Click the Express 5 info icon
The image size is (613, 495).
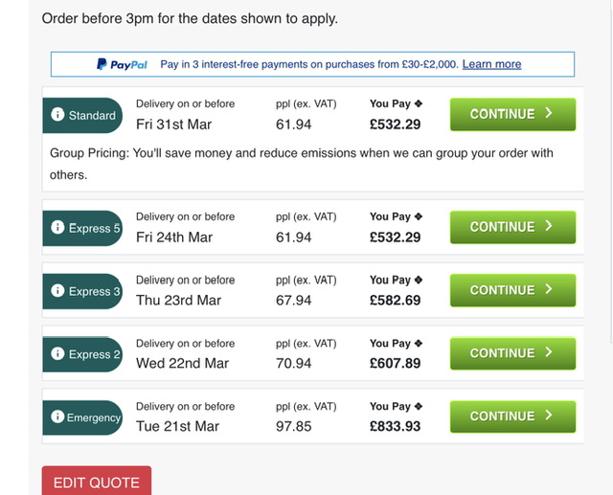coord(58,229)
